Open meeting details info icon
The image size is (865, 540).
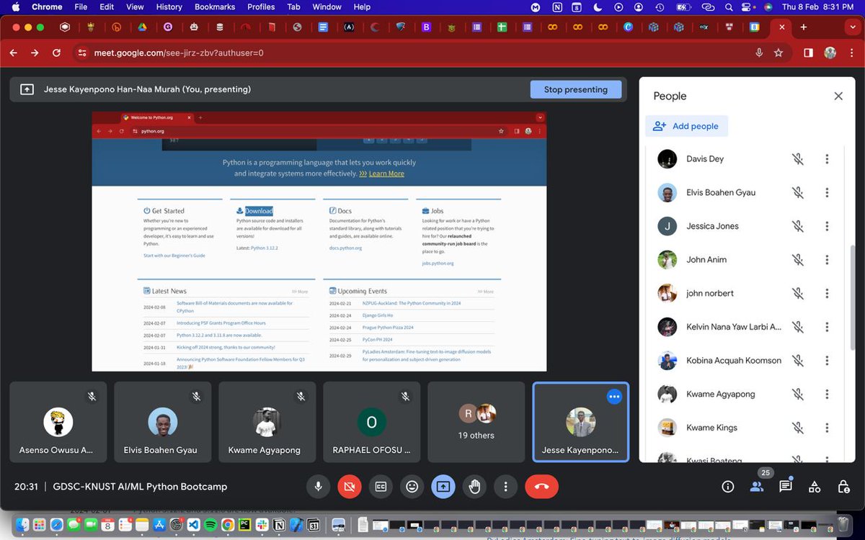[728, 487]
